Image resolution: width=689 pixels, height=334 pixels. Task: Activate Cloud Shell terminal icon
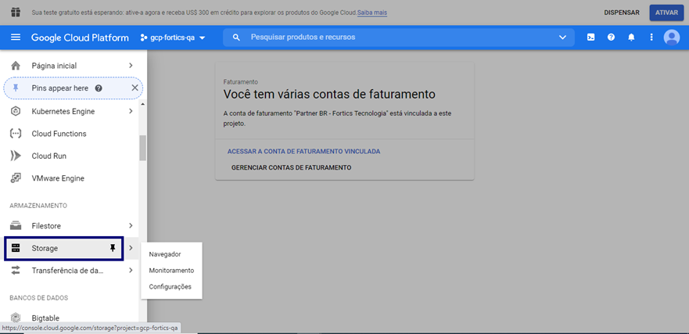point(591,38)
